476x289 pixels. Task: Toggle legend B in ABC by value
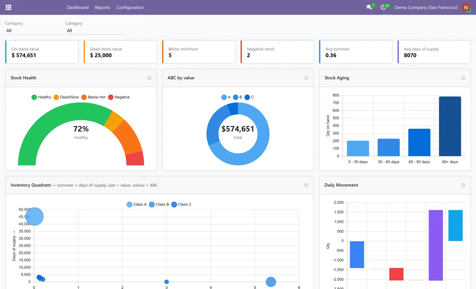(238, 97)
